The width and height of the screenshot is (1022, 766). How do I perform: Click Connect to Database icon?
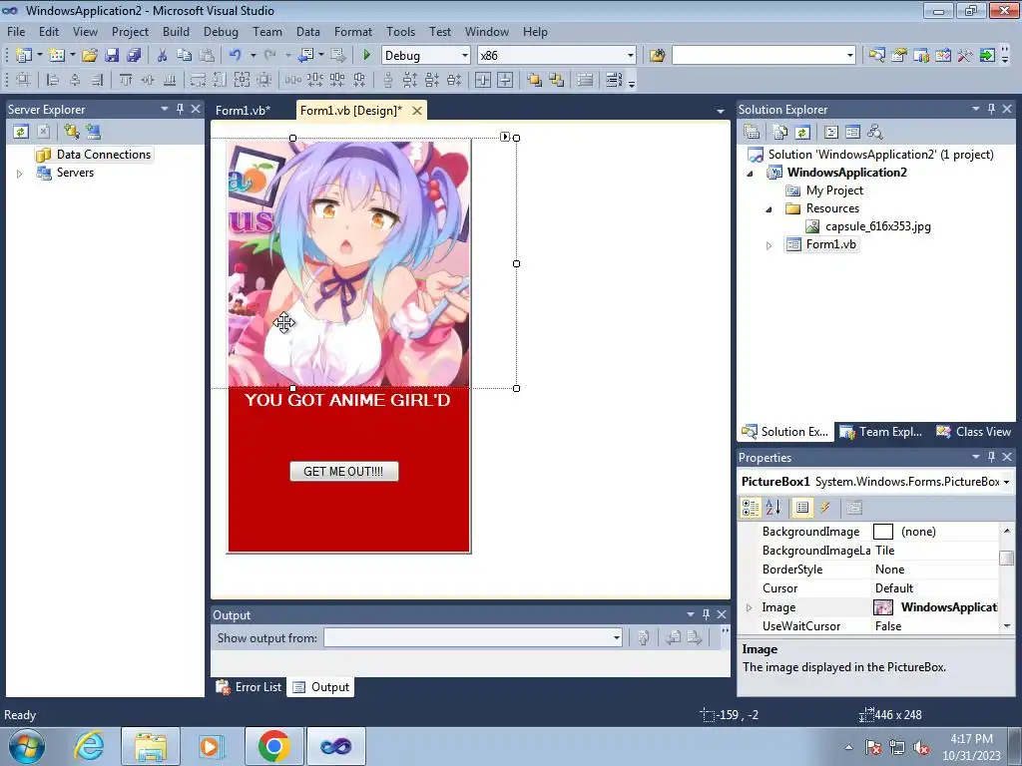click(71, 132)
